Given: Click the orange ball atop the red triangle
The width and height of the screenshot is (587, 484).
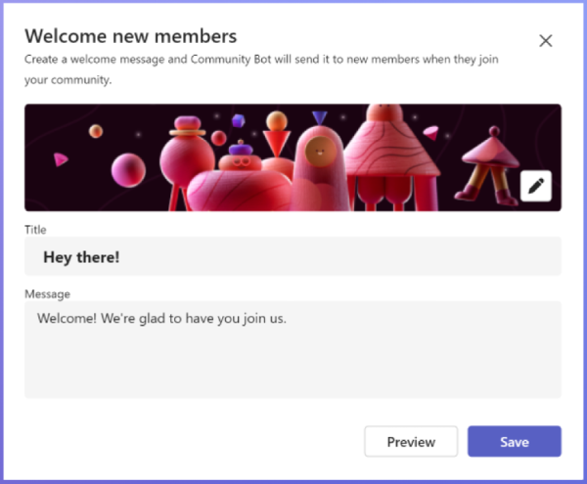Looking at the screenshot, I should [278, 121].
